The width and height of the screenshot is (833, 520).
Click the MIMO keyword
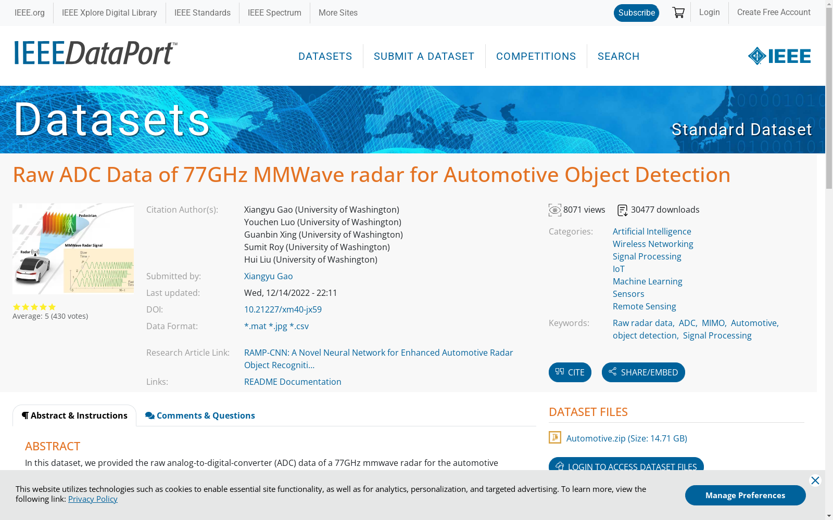point(713,323)
